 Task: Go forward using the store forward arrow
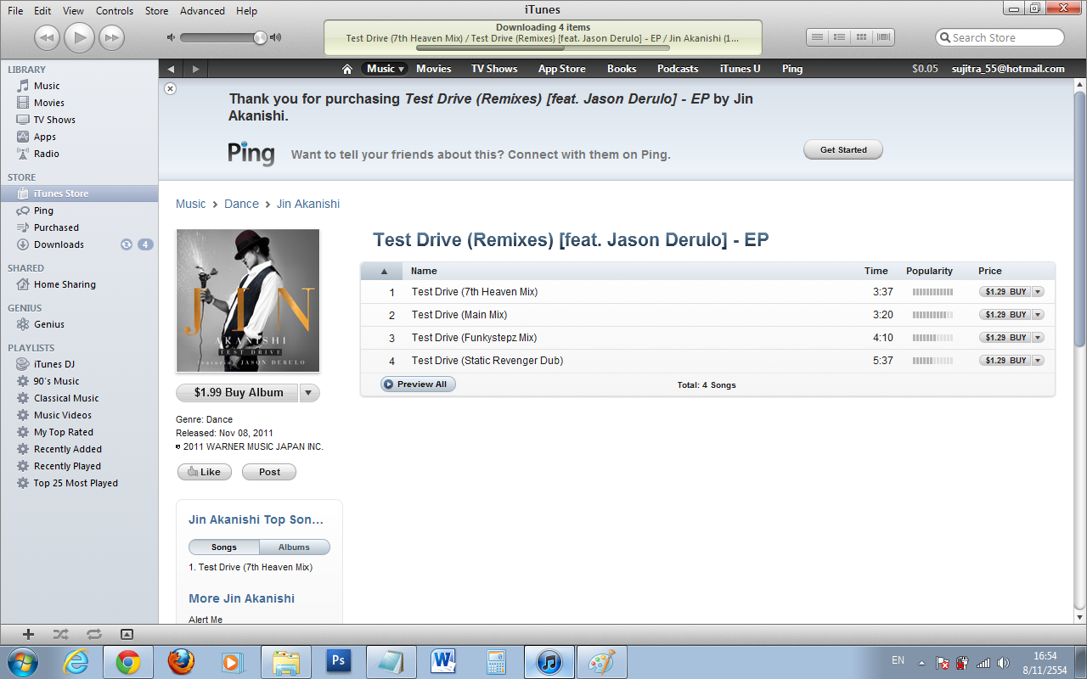[196, 69]
